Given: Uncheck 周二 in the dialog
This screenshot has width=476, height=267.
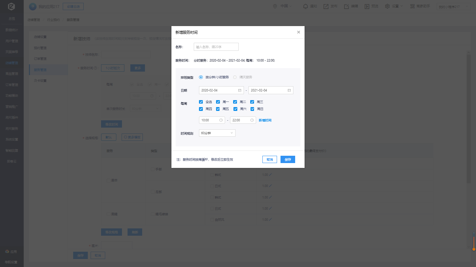Looking at the screenshot, I should tap(235, 102).
